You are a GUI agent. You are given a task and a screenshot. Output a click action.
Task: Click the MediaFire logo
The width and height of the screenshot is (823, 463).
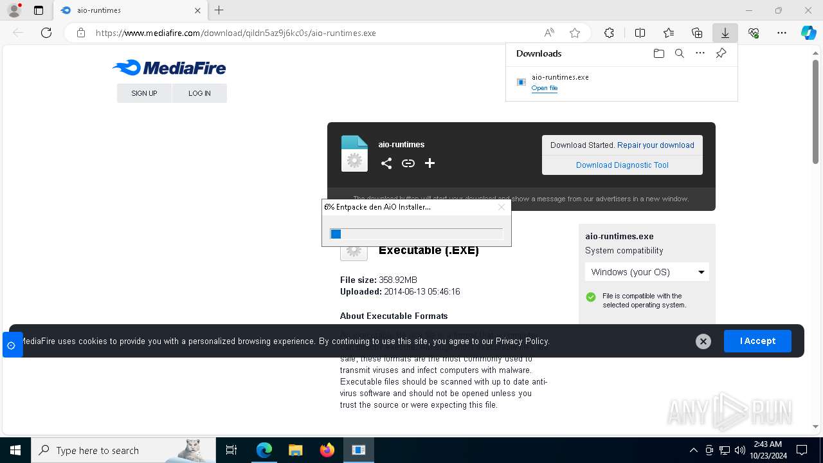pos(169,68)
